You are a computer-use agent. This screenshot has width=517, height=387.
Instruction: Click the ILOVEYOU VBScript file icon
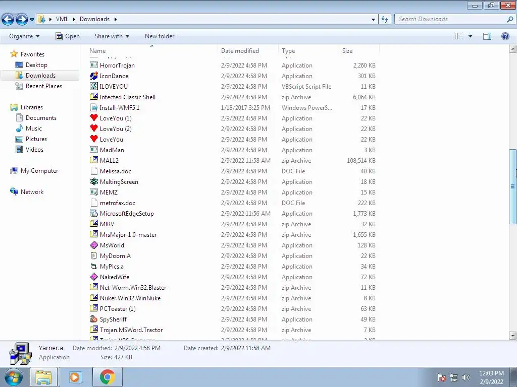pos(94,86)
